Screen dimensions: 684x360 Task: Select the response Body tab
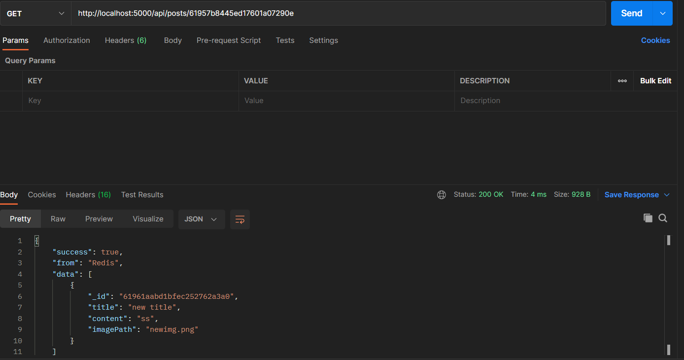coord(9,195)
